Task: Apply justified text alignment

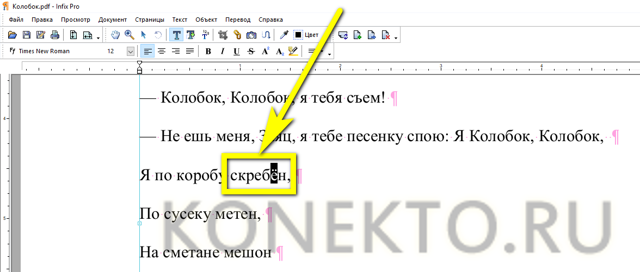Action: [189, 52]
